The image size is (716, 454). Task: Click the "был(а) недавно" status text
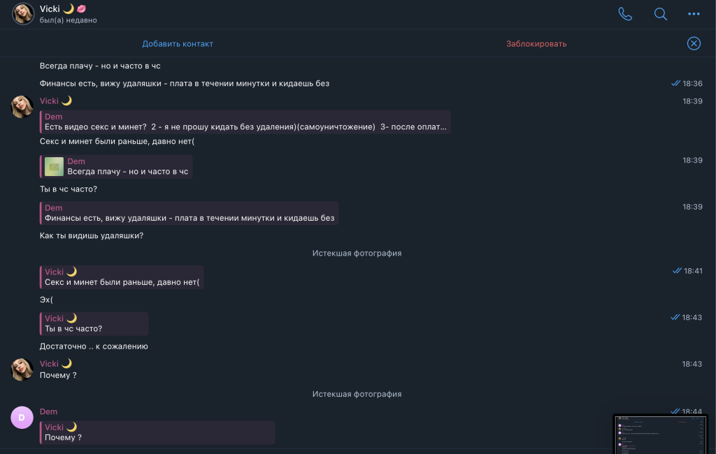(x=69, y=20)
